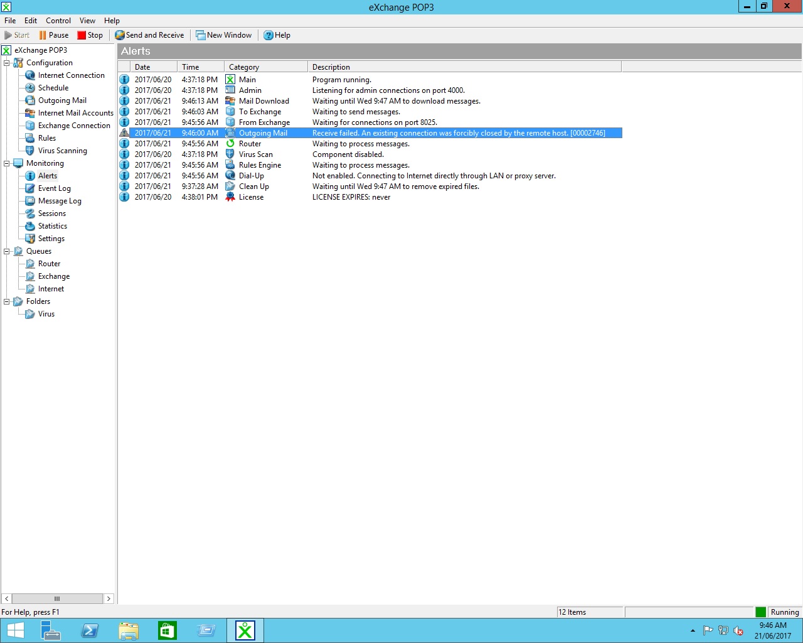Click the Pause toolbar icon

43,35
